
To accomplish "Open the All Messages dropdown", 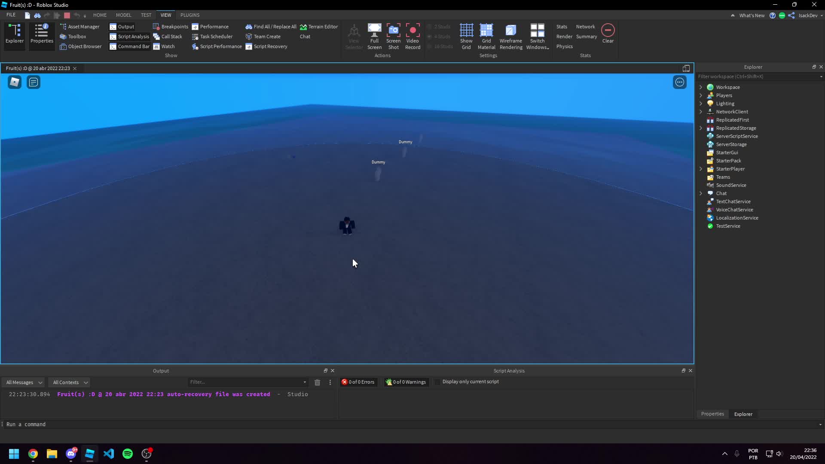I will [24, 382].
